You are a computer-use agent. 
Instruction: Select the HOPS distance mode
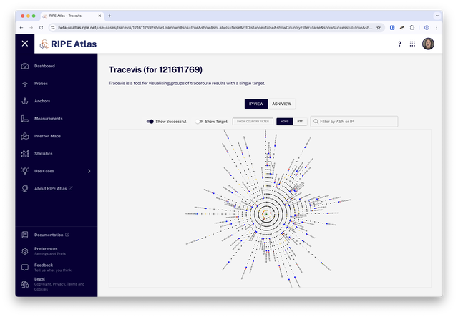coord(285,122)
